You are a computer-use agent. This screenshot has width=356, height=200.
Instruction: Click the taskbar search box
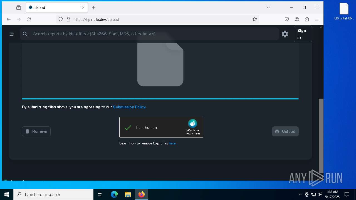pos(53,194)
